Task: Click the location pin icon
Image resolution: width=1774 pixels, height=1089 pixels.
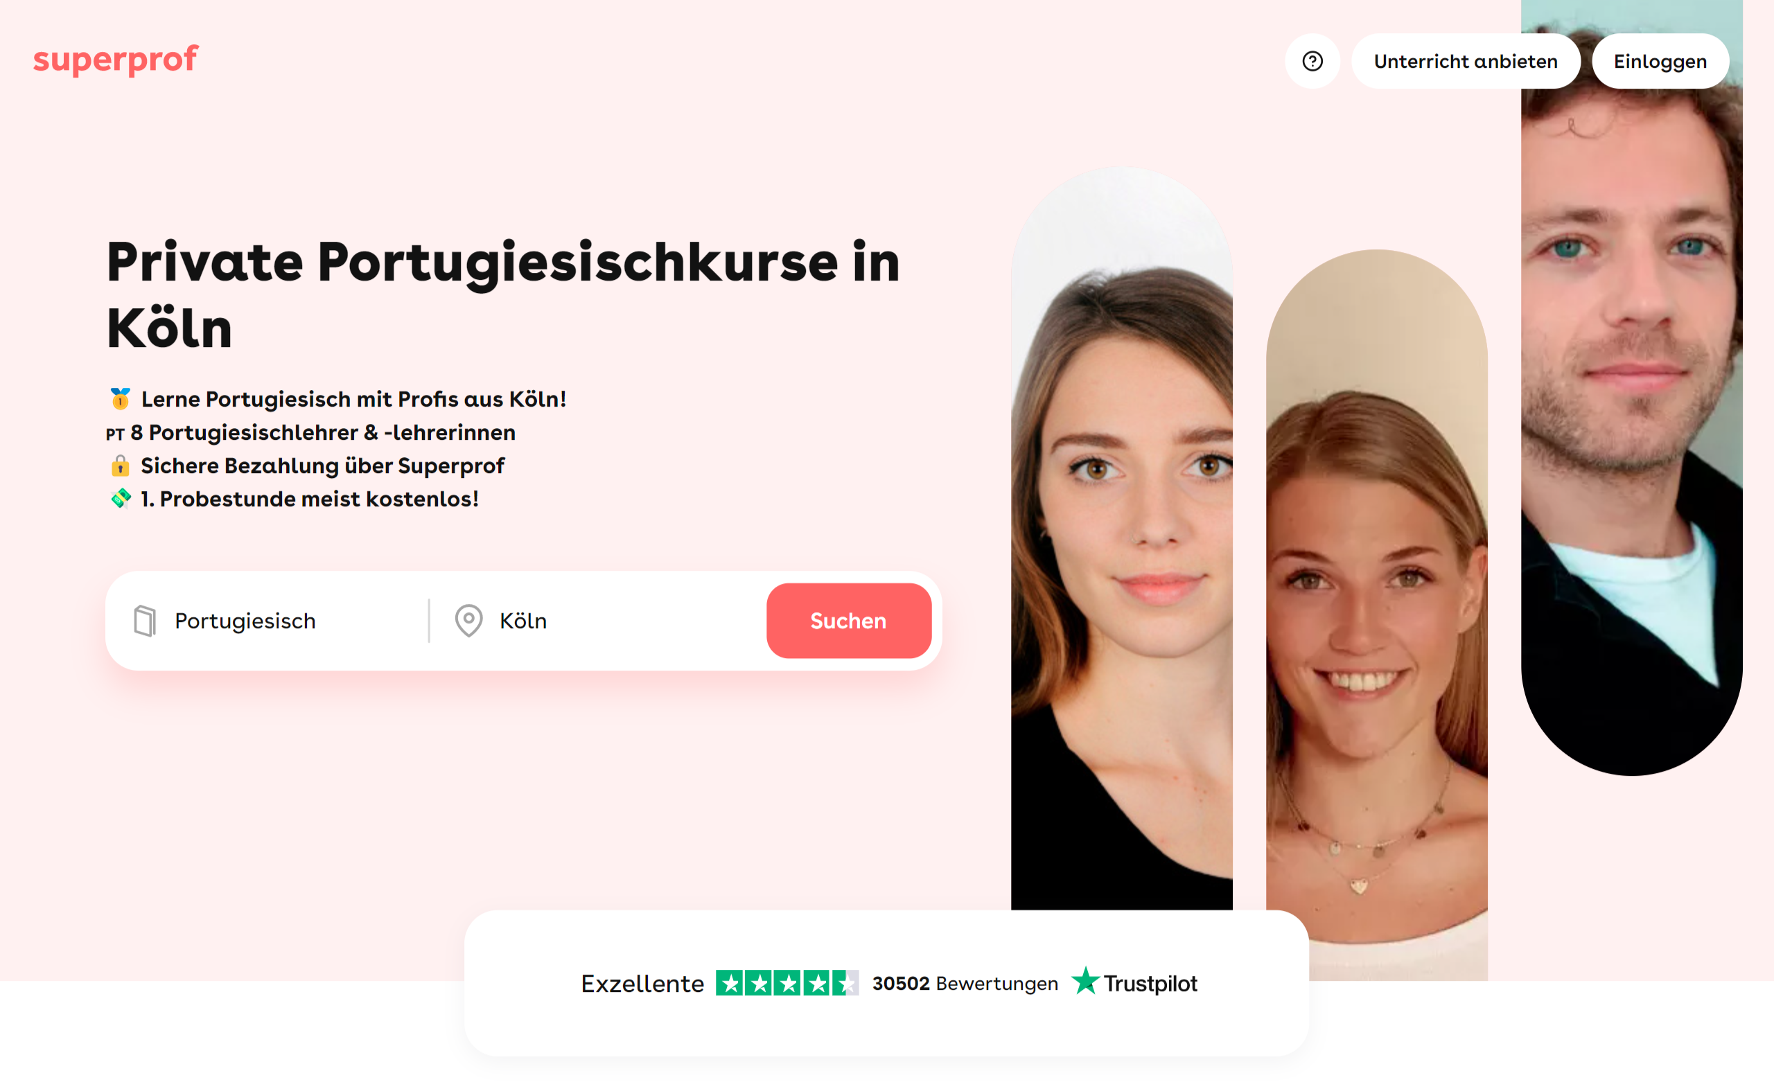Action: [468, 620]
